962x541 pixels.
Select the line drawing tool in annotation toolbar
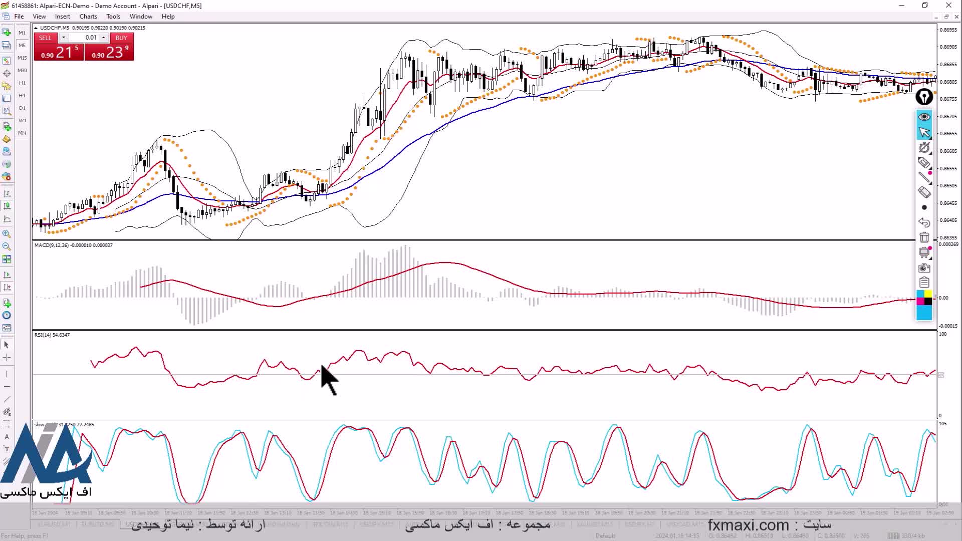pyautogui.click(x=924, y=177)
